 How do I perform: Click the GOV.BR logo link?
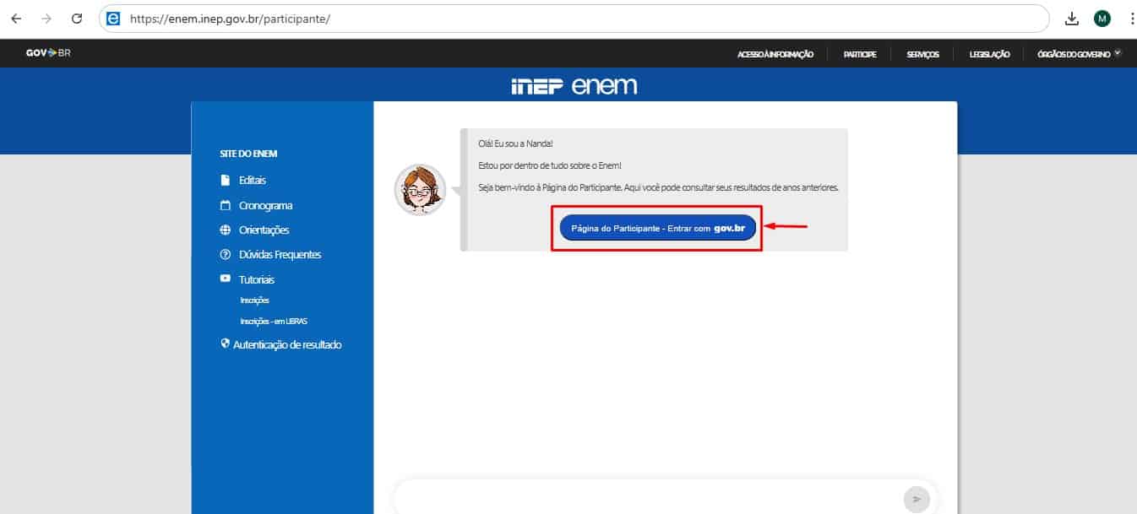pyautogui.click(x=47, y=53)
